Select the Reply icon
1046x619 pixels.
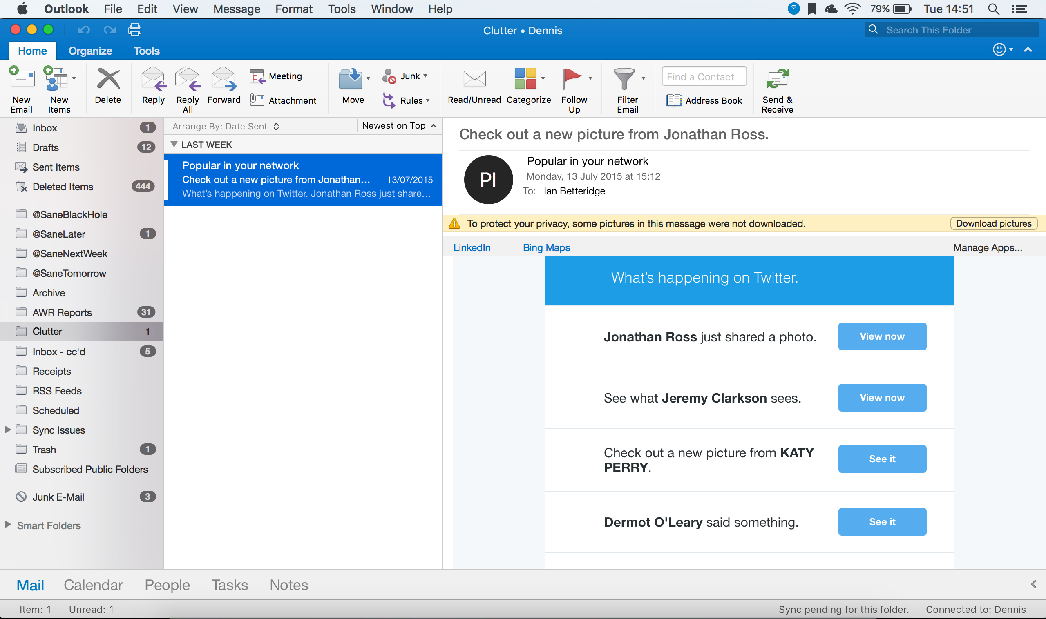153,85
